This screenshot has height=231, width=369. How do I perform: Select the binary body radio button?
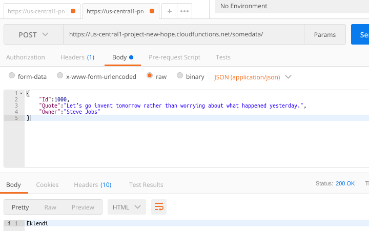tap(180, 76)
